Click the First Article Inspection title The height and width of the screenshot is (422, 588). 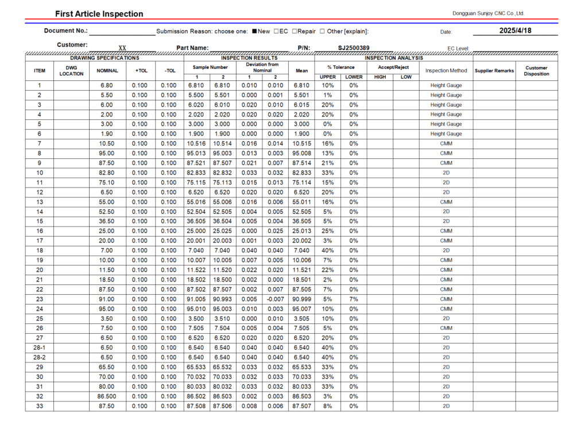pyautogui.click(x=99, y=14)
